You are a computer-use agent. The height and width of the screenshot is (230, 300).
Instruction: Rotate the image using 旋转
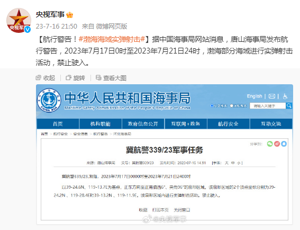(x=75, y=78)
